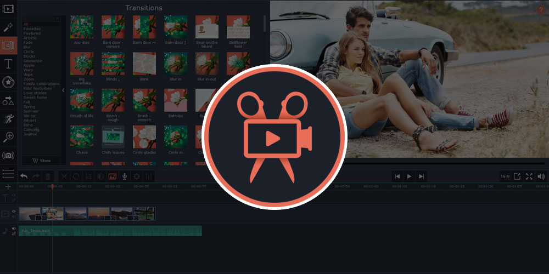
Task: Select the Featured category
Action: [32, 33]
